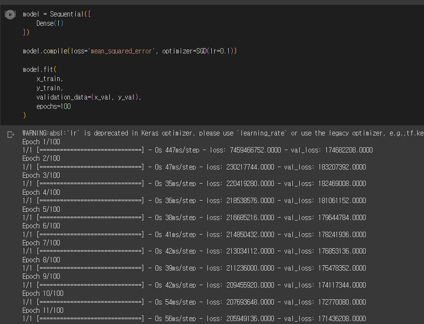
Task: Click the 'Epoch 6/100' output line
Action: 41,226
